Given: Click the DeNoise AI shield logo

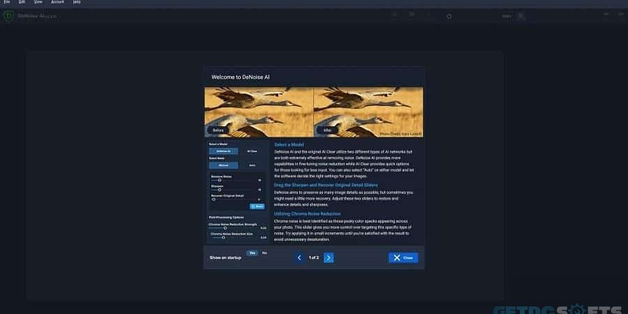Looking at the screenshot, I should pos(8,17).
